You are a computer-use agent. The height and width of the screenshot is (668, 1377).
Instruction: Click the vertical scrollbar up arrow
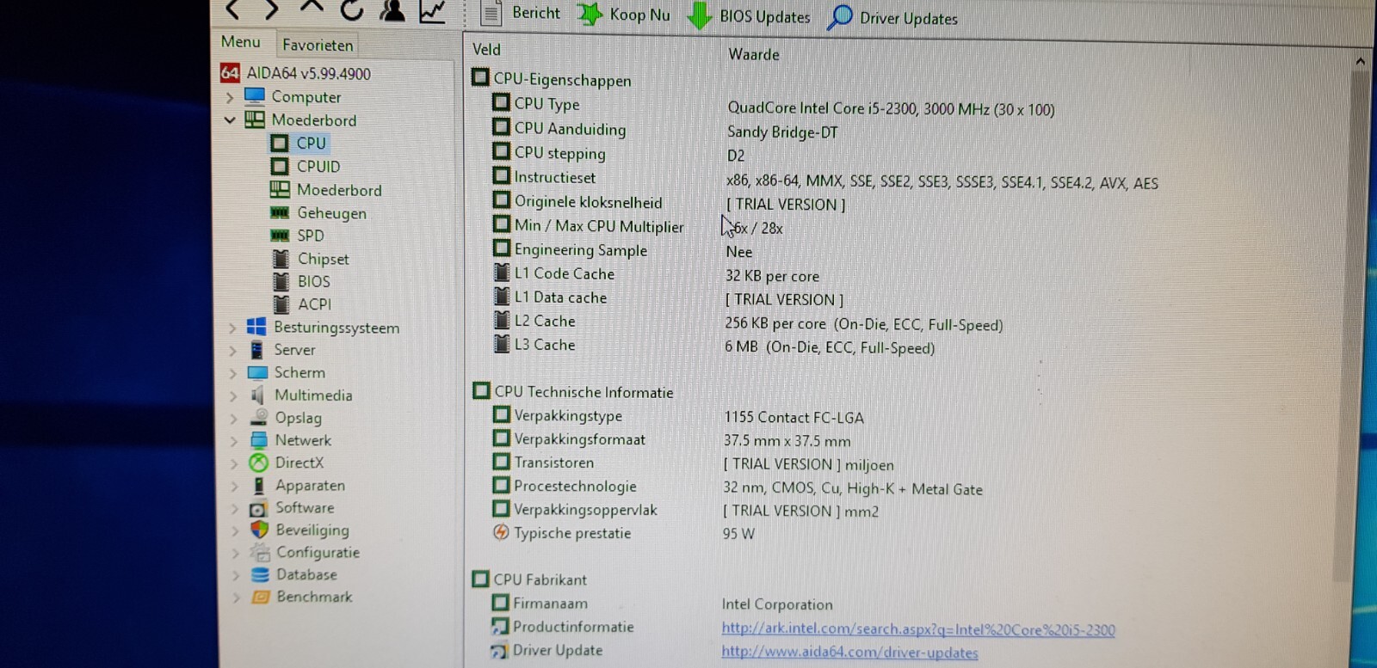pos(1361,61)
